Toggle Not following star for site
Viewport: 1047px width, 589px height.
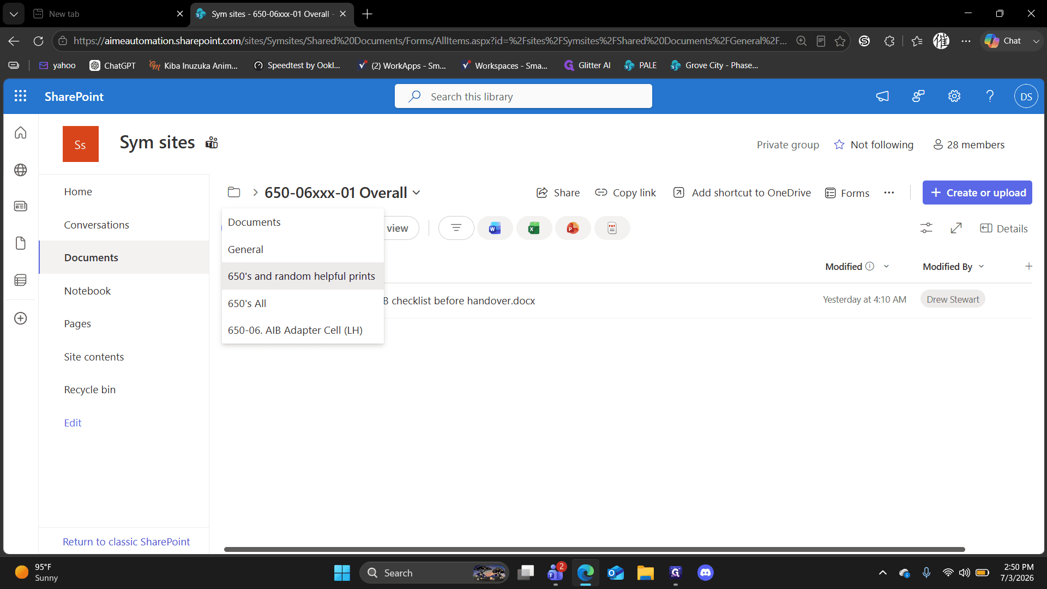click(x=874, y=145)
